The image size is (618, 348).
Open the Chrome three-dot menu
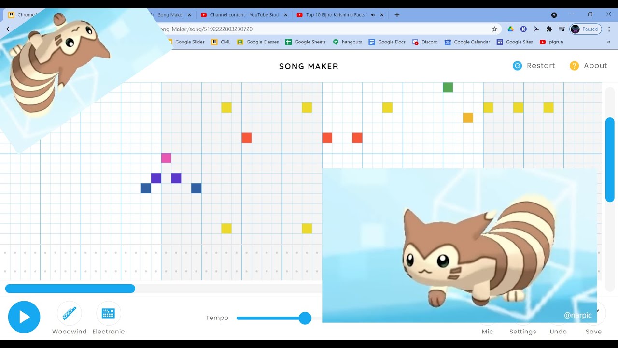(609, 29)
